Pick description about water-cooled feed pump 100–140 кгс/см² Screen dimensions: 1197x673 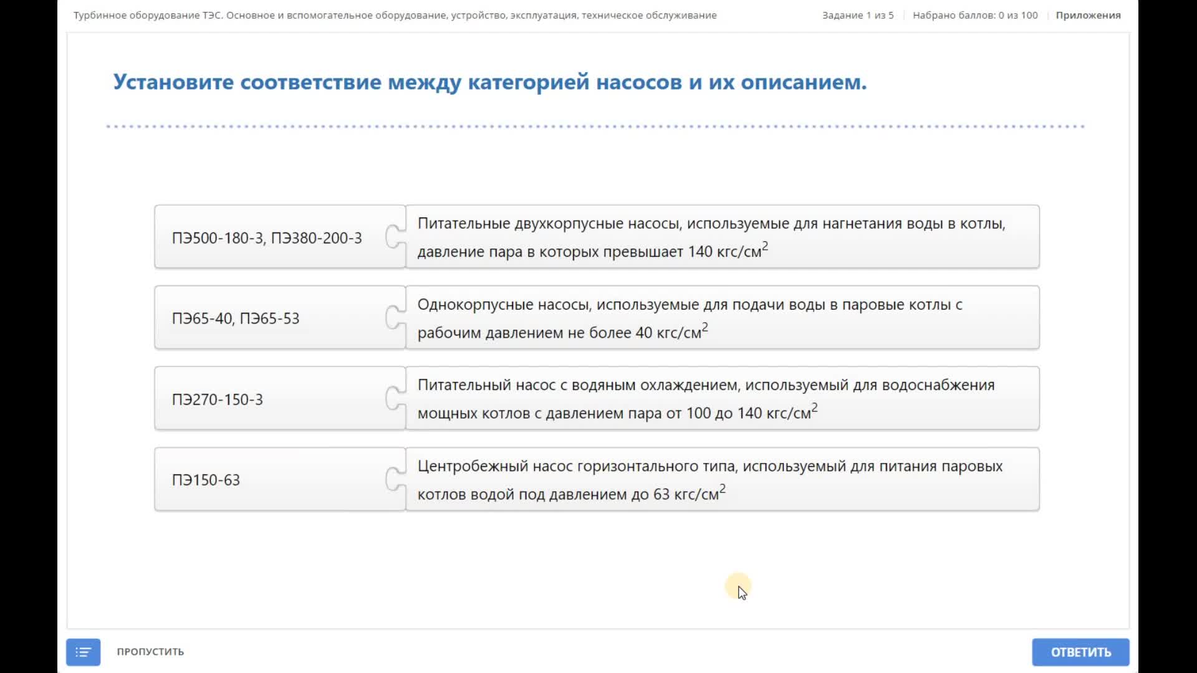pos(723,399)
